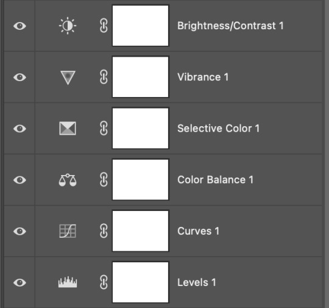The image size is (329, 308).
Task: Unlink the mask on Brightness/Contrast 1
Action: [x=104, y=26]
